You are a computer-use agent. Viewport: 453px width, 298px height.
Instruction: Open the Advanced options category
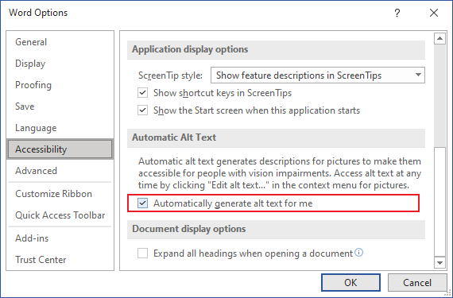point(36,171)
